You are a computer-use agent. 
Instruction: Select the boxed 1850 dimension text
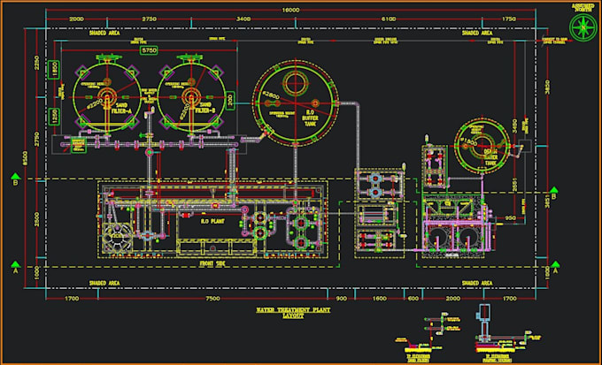pos(54,70)
